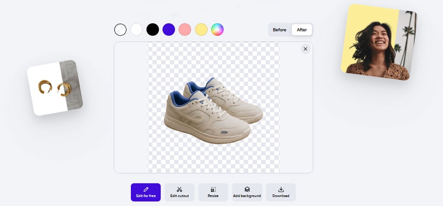Click the pencil icon in Edit for free
Viewport: 443px width, 206px height.
[146, 189]
